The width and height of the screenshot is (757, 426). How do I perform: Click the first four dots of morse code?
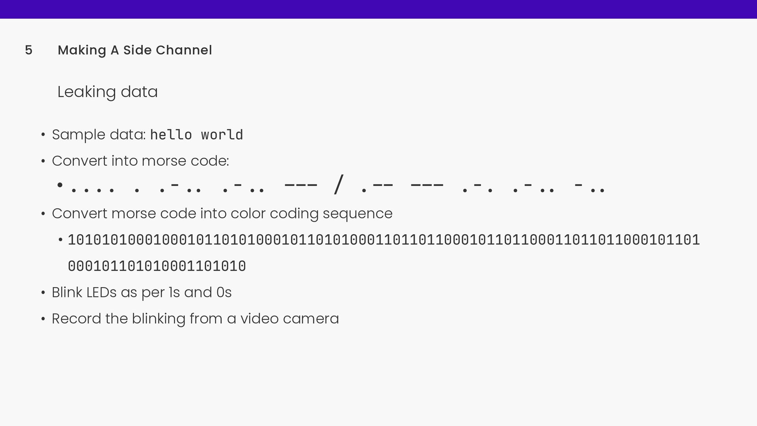click(92, 190)
